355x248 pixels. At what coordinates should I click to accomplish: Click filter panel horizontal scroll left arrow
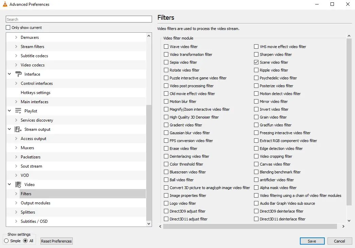coord(160,226)
